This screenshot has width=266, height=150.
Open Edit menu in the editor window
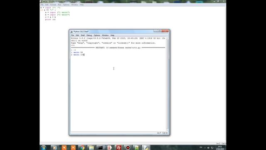point(47,5)
